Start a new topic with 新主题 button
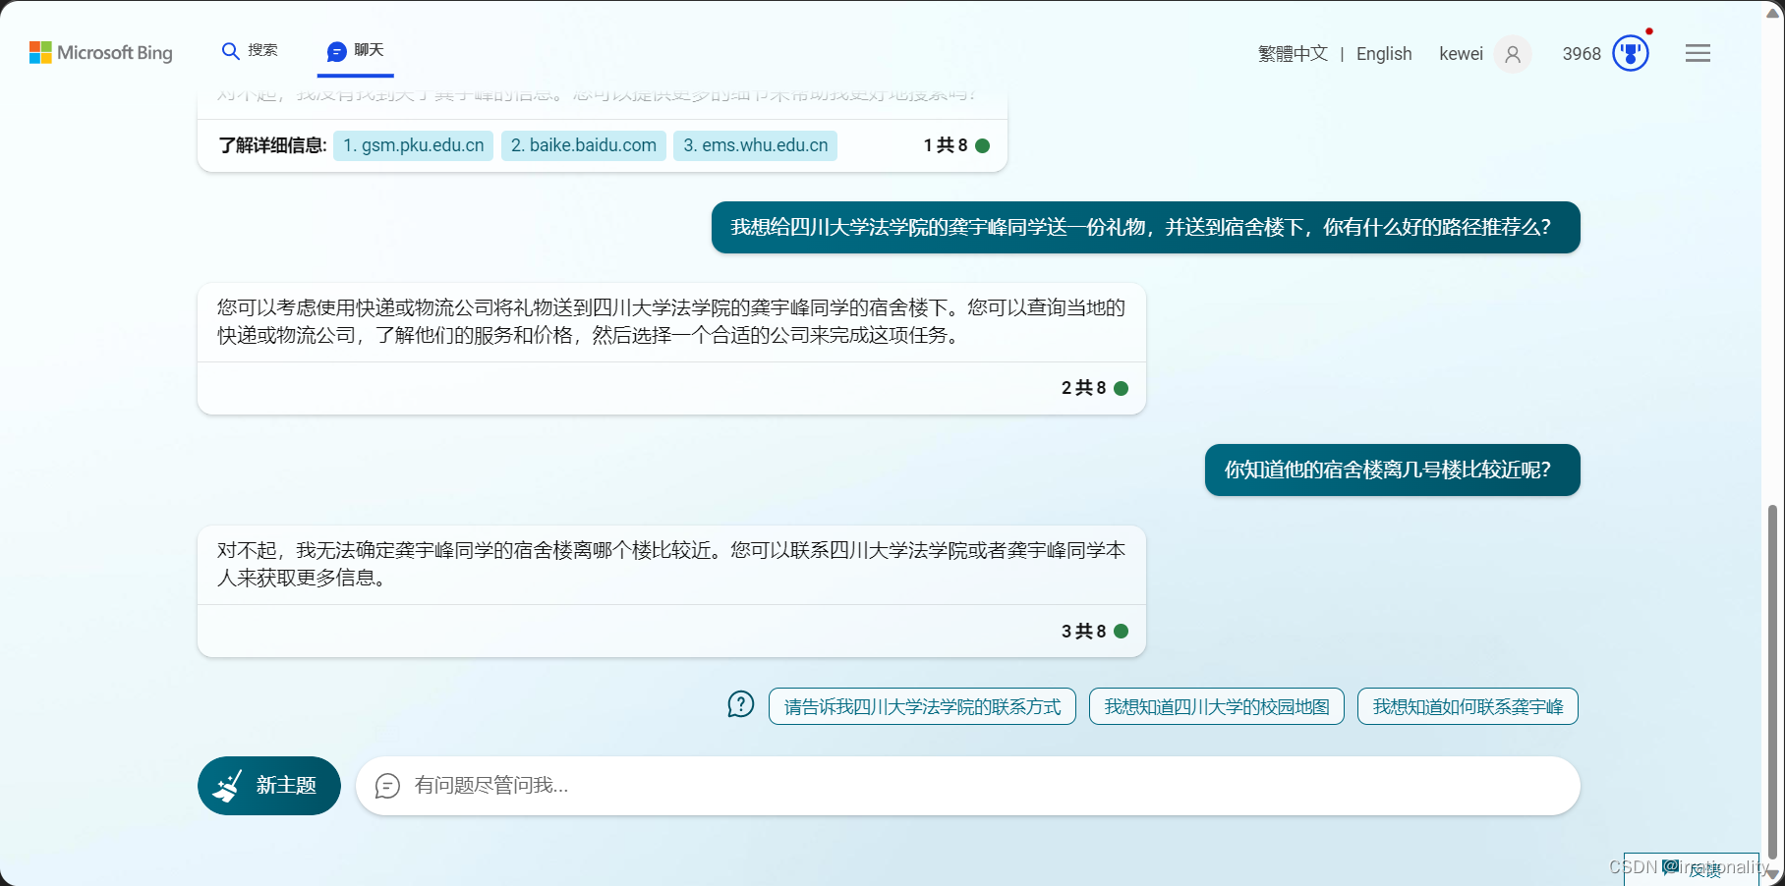 coord(268,786)
